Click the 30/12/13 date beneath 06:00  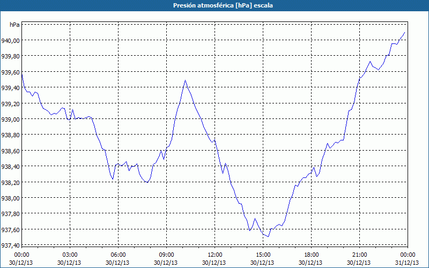[118, 263]
